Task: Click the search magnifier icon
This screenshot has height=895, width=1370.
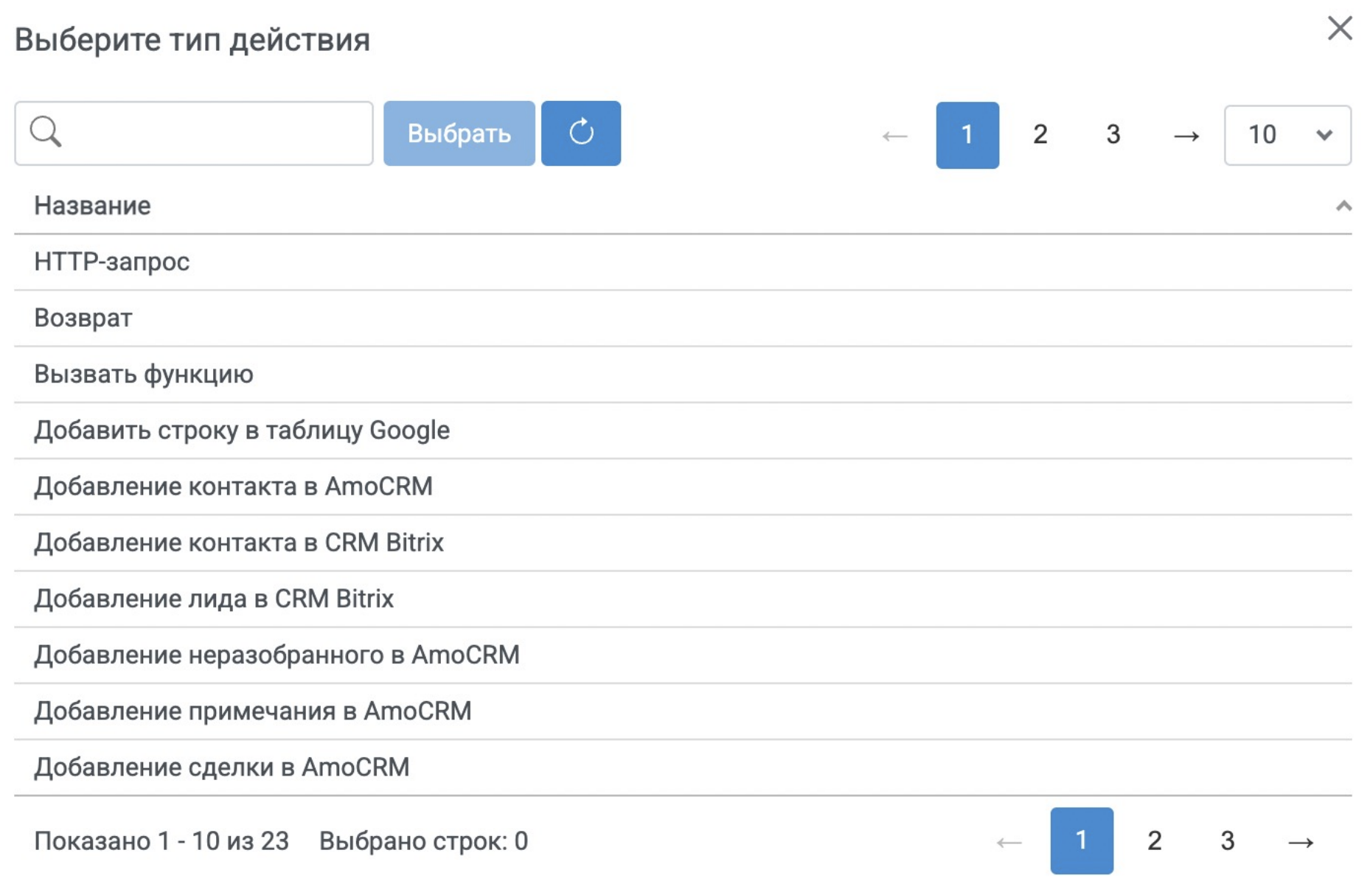Action: tap(46, 133)
